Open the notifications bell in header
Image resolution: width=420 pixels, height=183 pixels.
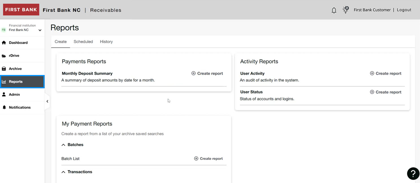pos(334,10)
